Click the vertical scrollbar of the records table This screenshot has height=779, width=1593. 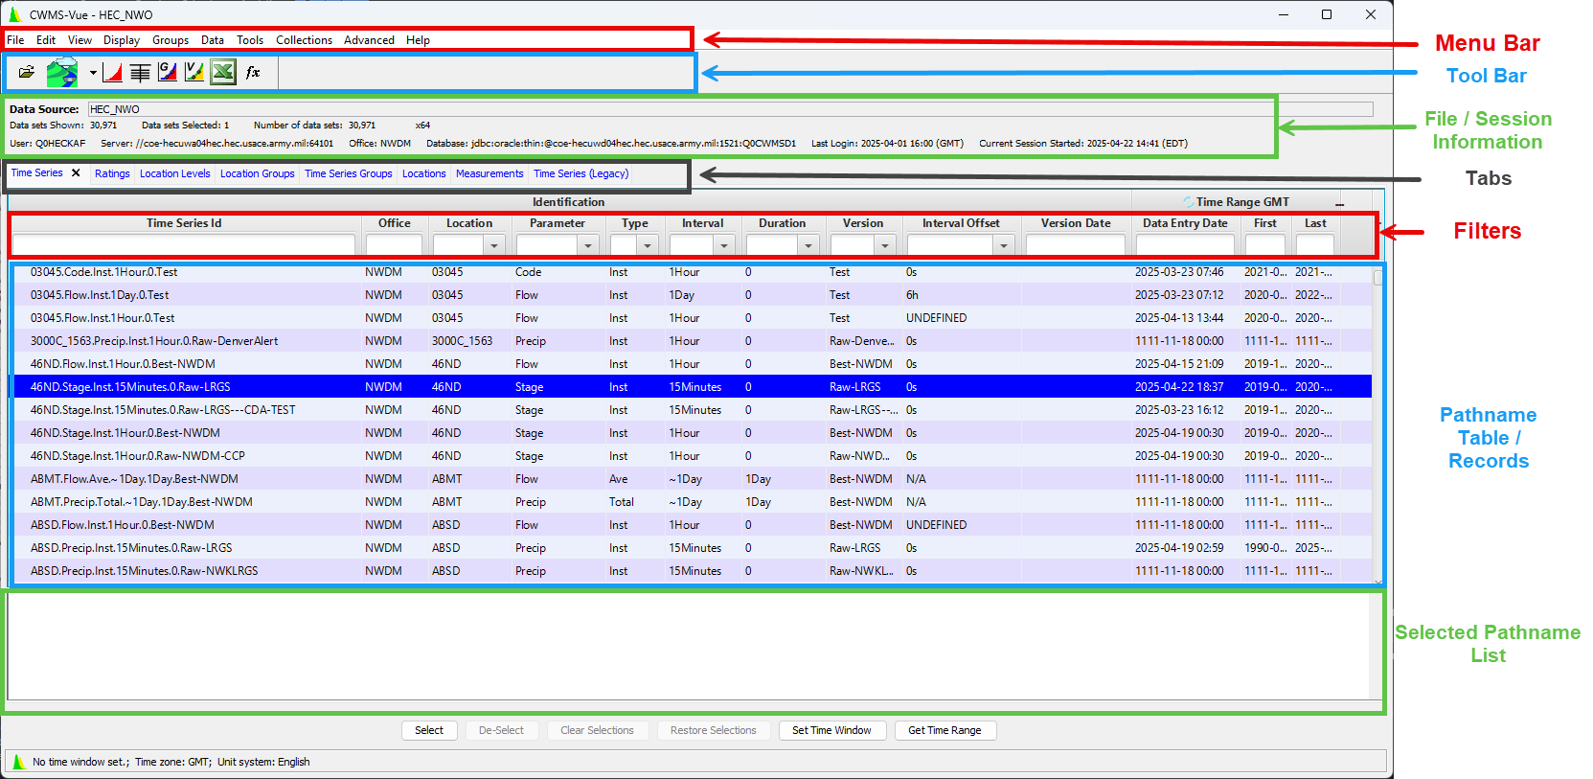click(1377, 422)
